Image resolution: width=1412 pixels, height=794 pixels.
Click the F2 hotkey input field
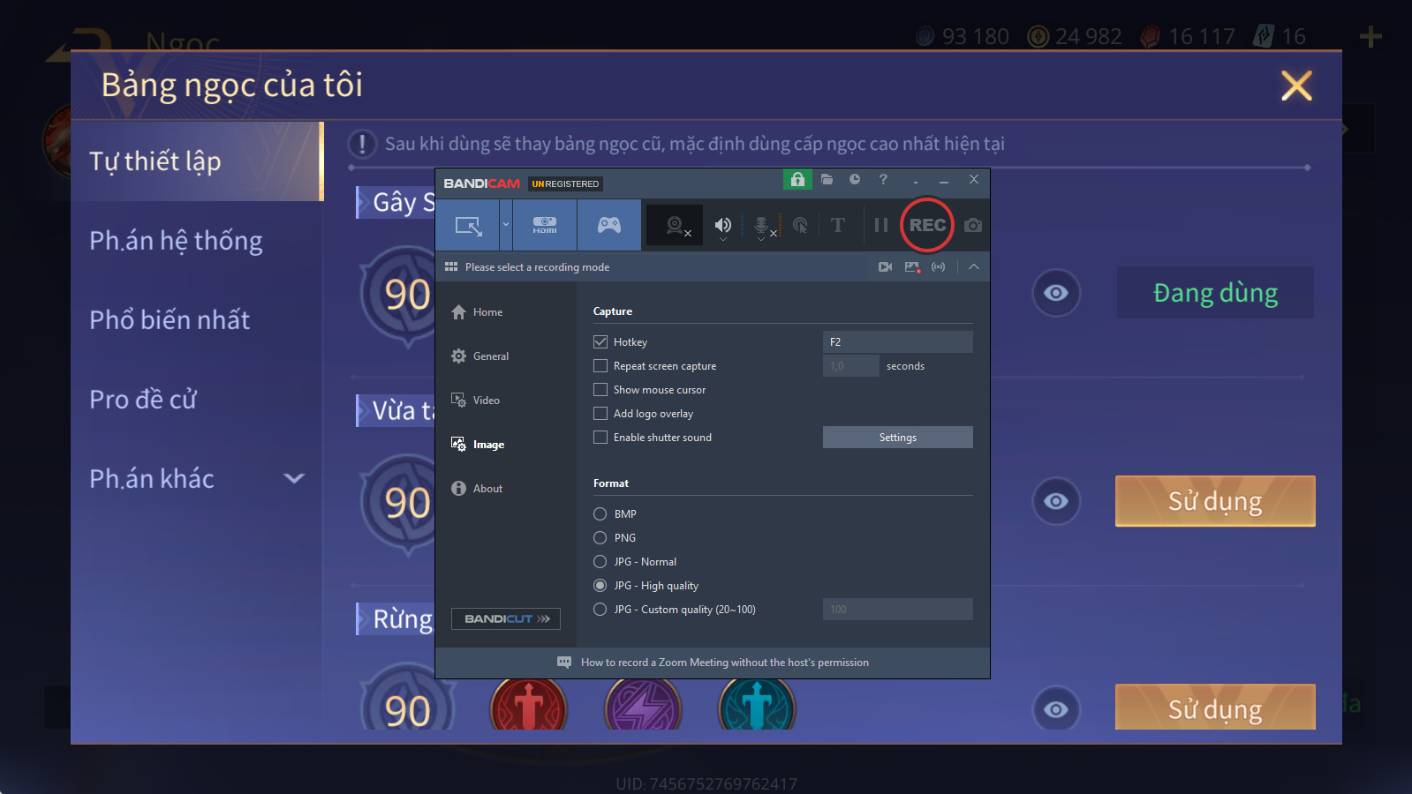click(x=897, y=342)
